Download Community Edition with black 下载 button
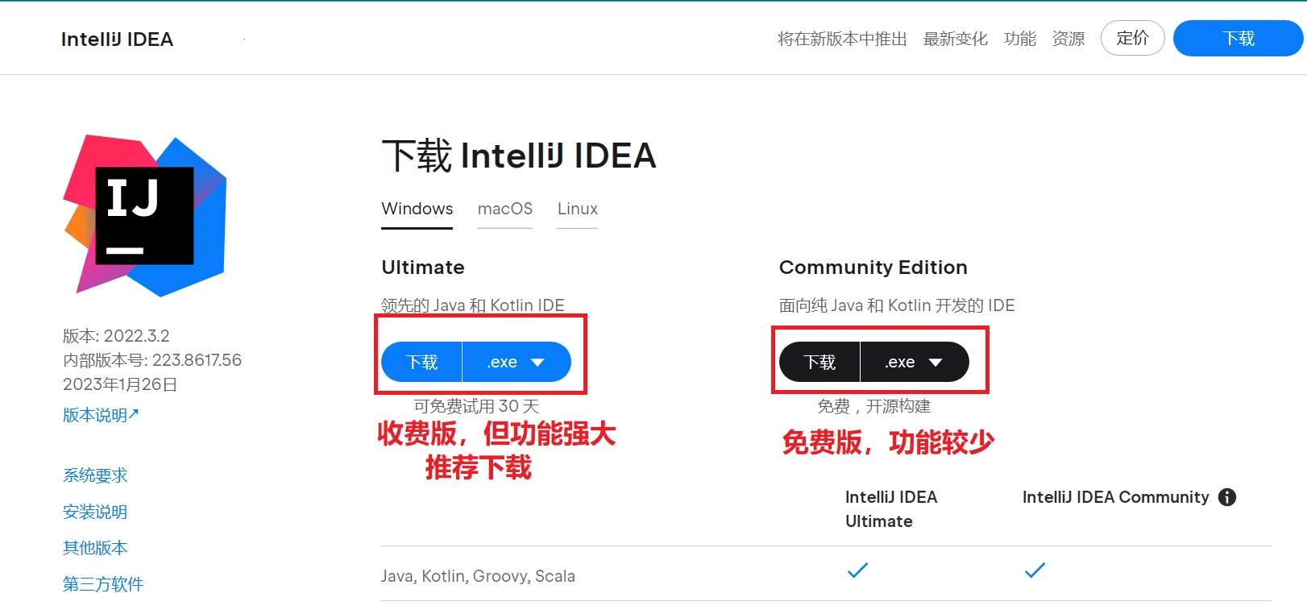Screen dimensions: 1307x614 tap(819, 362)
